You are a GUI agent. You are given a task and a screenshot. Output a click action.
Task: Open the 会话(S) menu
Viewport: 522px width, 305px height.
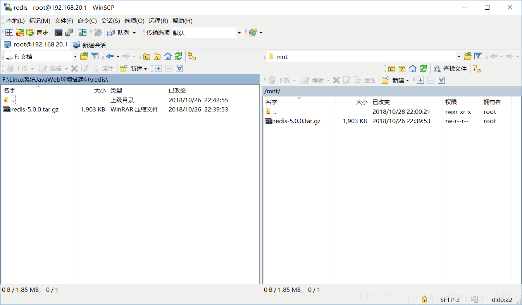110,21
